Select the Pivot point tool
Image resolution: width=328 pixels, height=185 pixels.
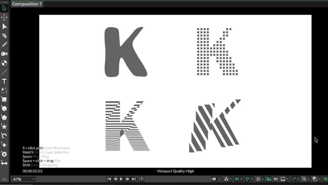[x=4, y=63]
